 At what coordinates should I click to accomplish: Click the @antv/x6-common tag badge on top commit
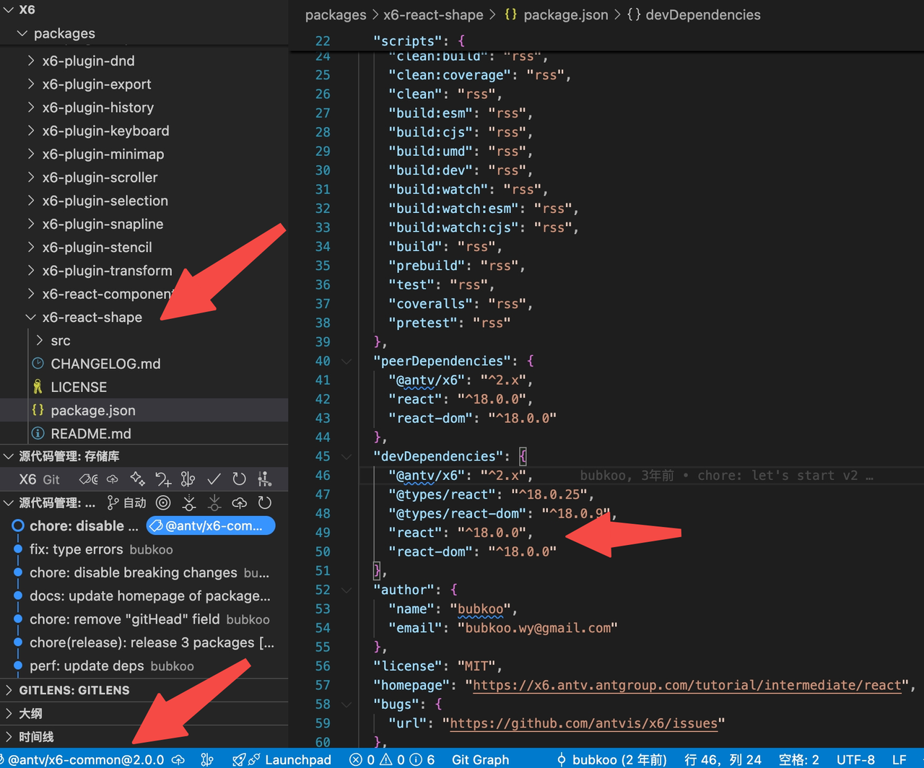210,526
